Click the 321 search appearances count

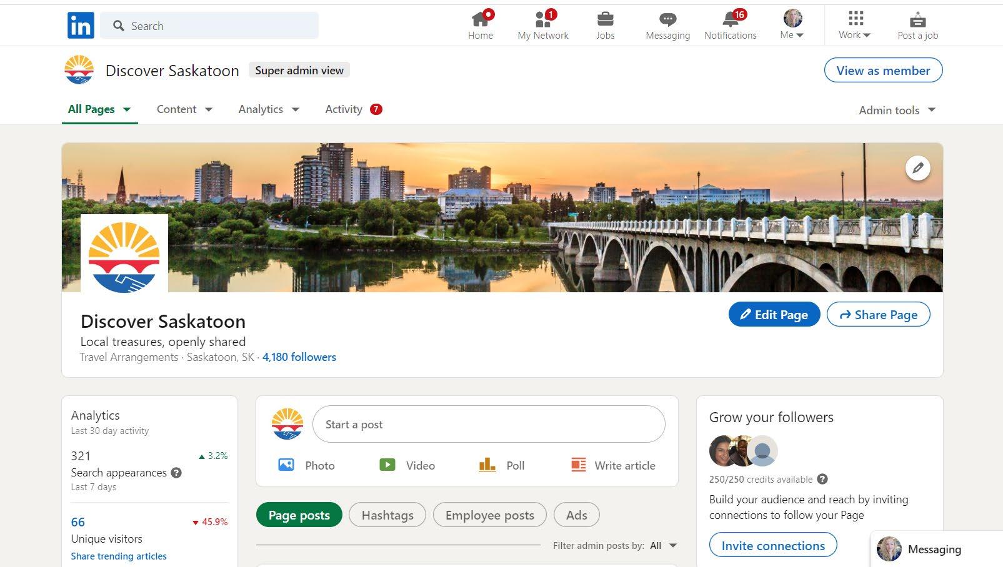[81, 456]
